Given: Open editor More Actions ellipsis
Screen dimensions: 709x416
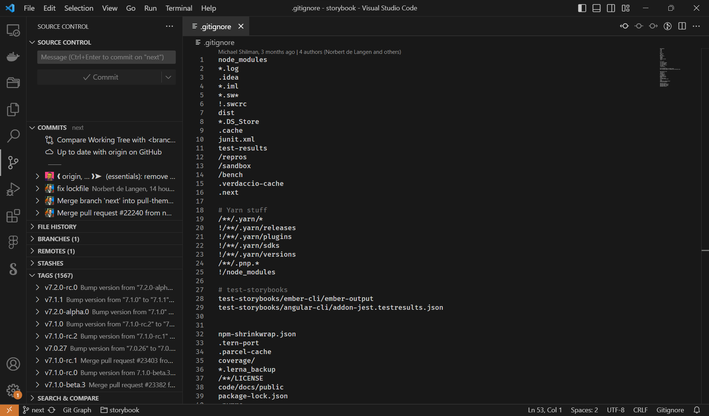Looking at the screenshot, I should coord(696,26).
